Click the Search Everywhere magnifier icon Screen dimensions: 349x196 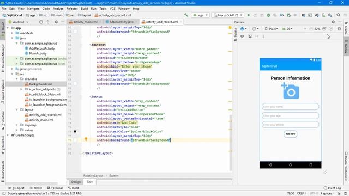tap(338, 15)
